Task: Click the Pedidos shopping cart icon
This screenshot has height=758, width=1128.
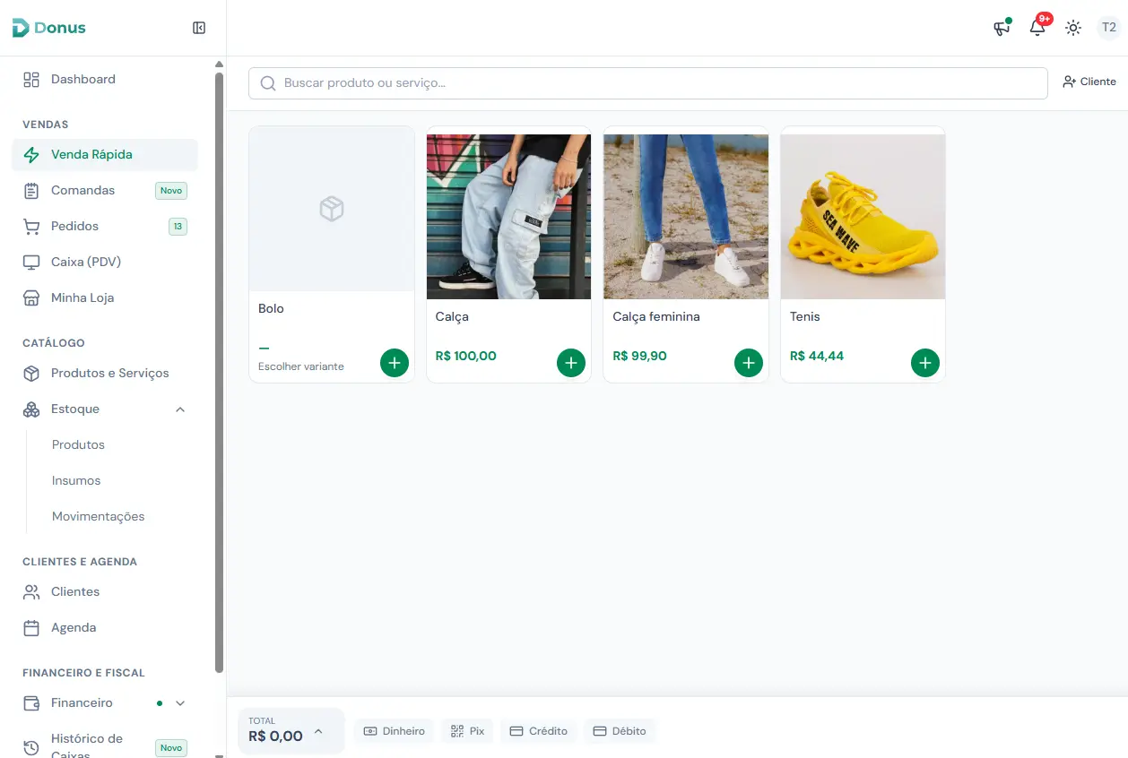Action: click(31, 227)
